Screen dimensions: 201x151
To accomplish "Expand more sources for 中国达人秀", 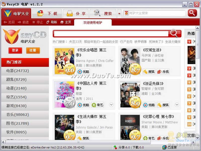I will (x=111, y=105).
